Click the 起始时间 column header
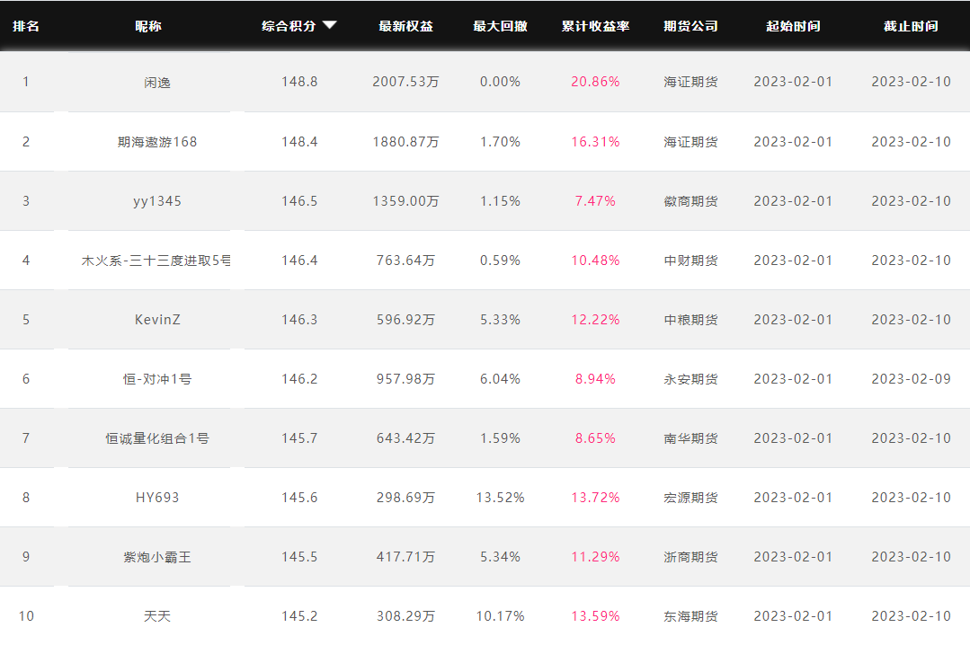 tap(793, 26)
